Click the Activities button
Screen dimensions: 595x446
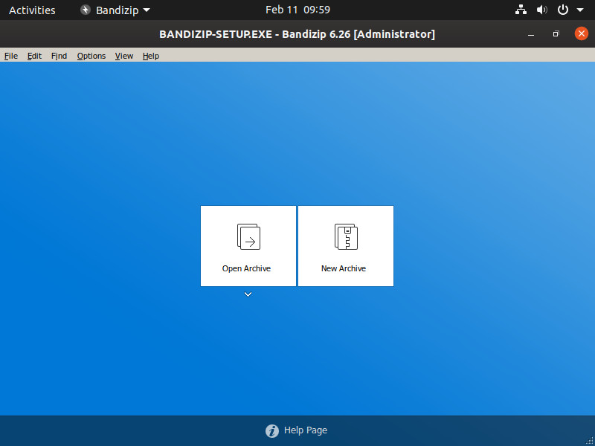point(32,10)
